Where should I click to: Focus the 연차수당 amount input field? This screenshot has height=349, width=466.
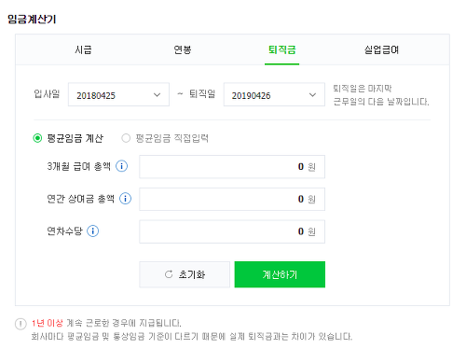tap(232, 231)
